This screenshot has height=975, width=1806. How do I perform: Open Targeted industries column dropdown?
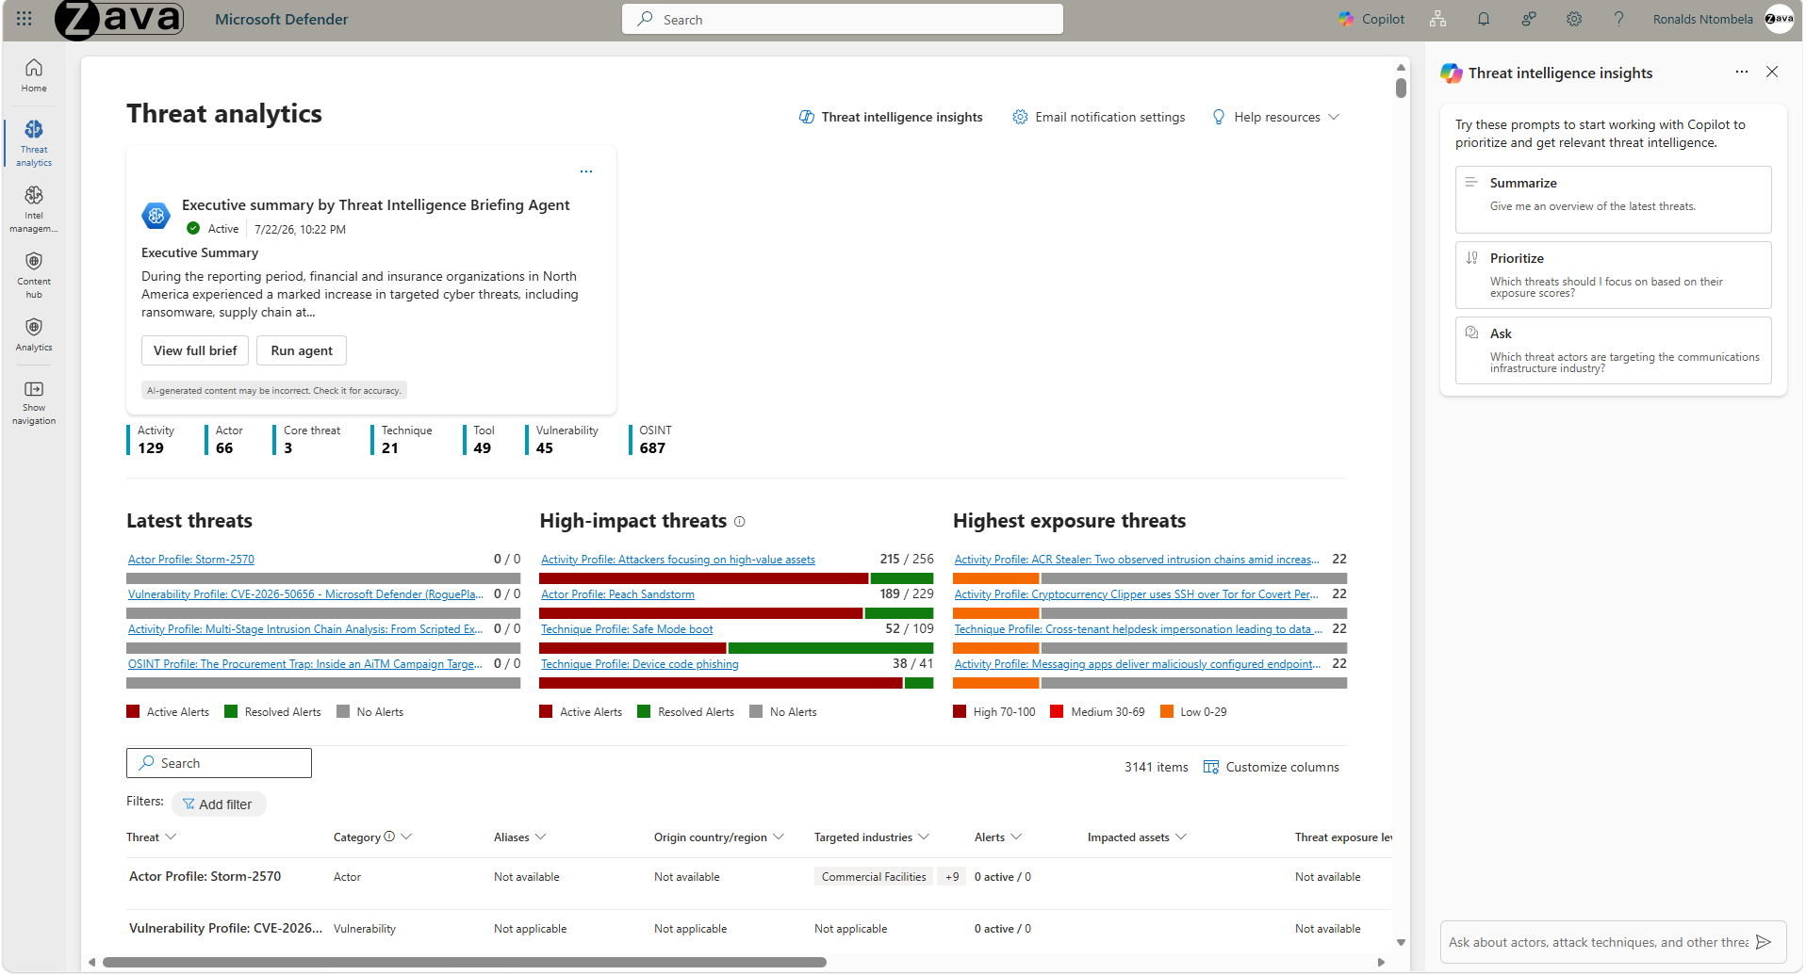(x=924, y=837)
